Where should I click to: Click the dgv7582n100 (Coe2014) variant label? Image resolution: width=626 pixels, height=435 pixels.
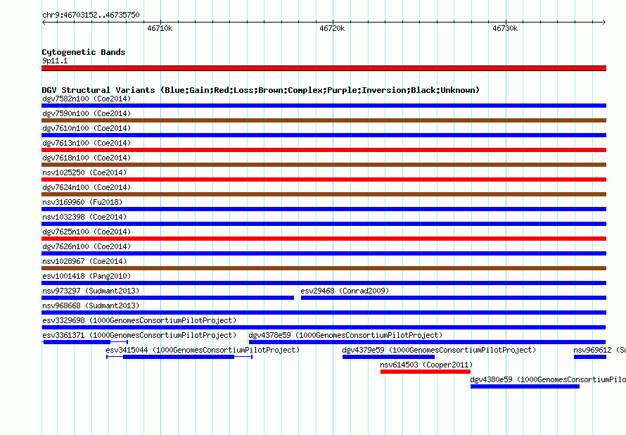[87, 99]
